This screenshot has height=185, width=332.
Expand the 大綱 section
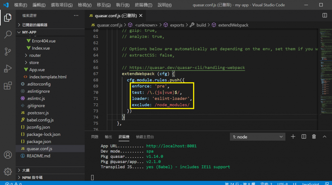coord(50,170)
